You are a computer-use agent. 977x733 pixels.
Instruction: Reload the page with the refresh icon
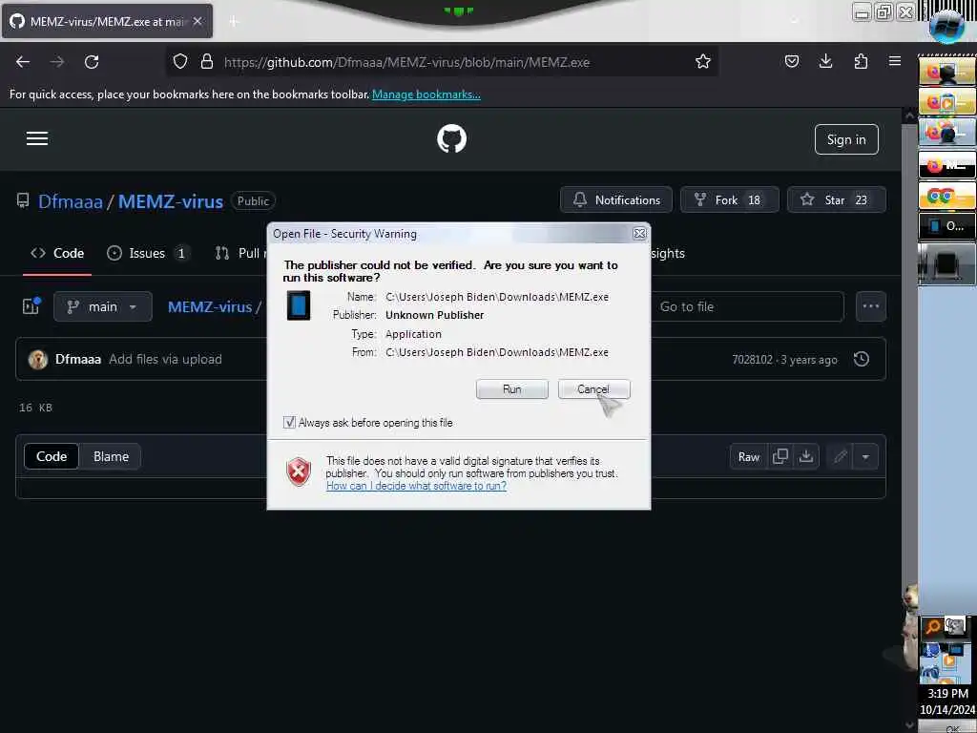click(92, 62)
